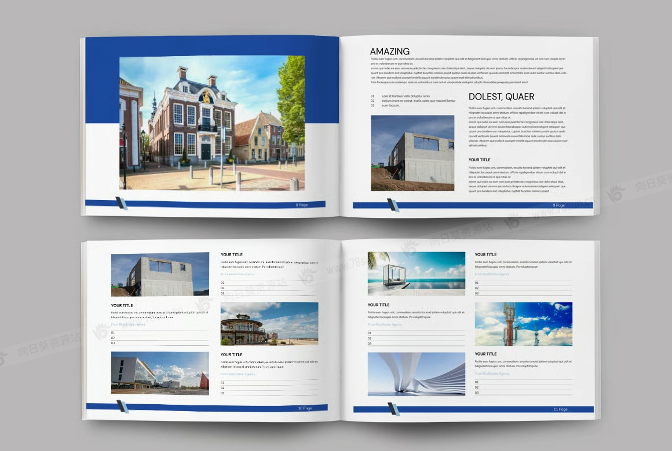
Task: Click 'From RealEstate Agency' under the cabana photo
Action: (x=385, y=324)
